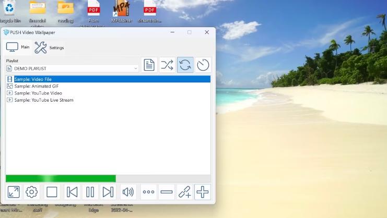
Task: Skip to next playlist item
Action: 108,192
